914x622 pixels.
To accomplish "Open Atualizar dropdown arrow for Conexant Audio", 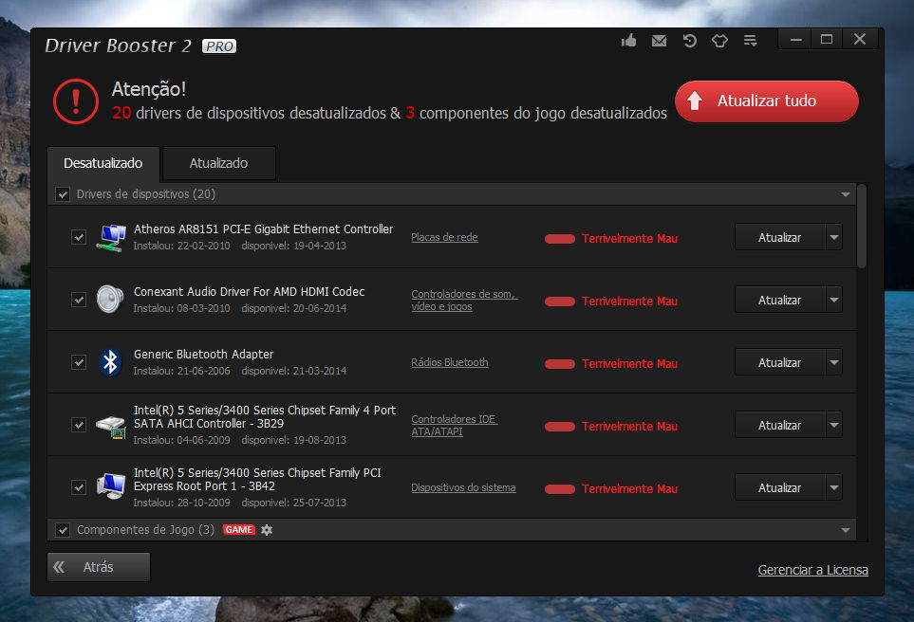I will click(x=834, y=300).
